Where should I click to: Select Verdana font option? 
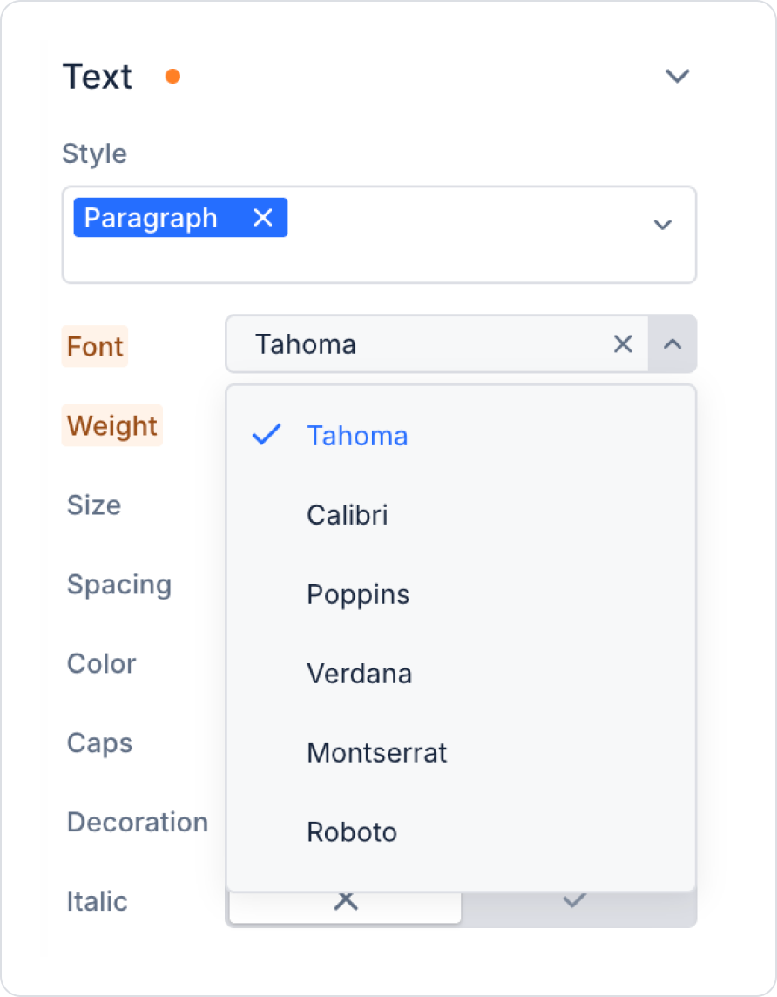[x=359, y=674]
